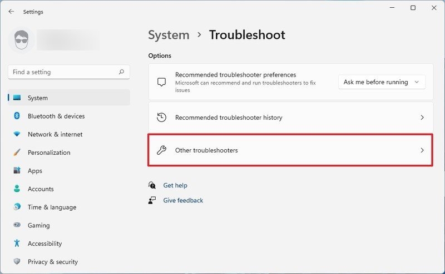This screenshot has width=445, height=274.
Task: Open Privacy & security settings
Action: (x=69, y=261)
